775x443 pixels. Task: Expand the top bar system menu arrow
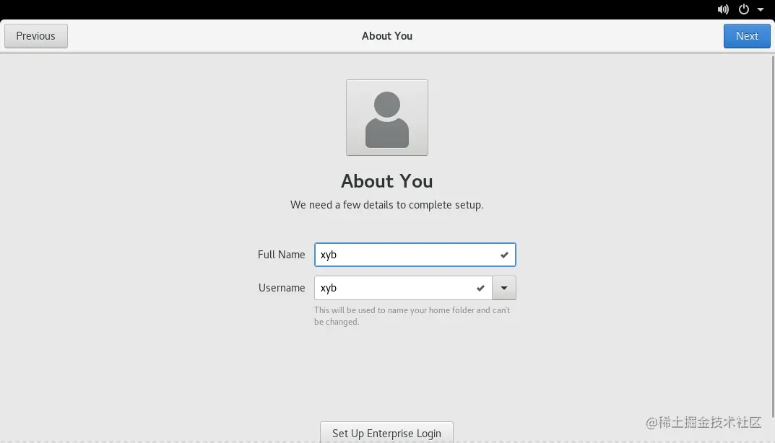(x=760, y=9)
